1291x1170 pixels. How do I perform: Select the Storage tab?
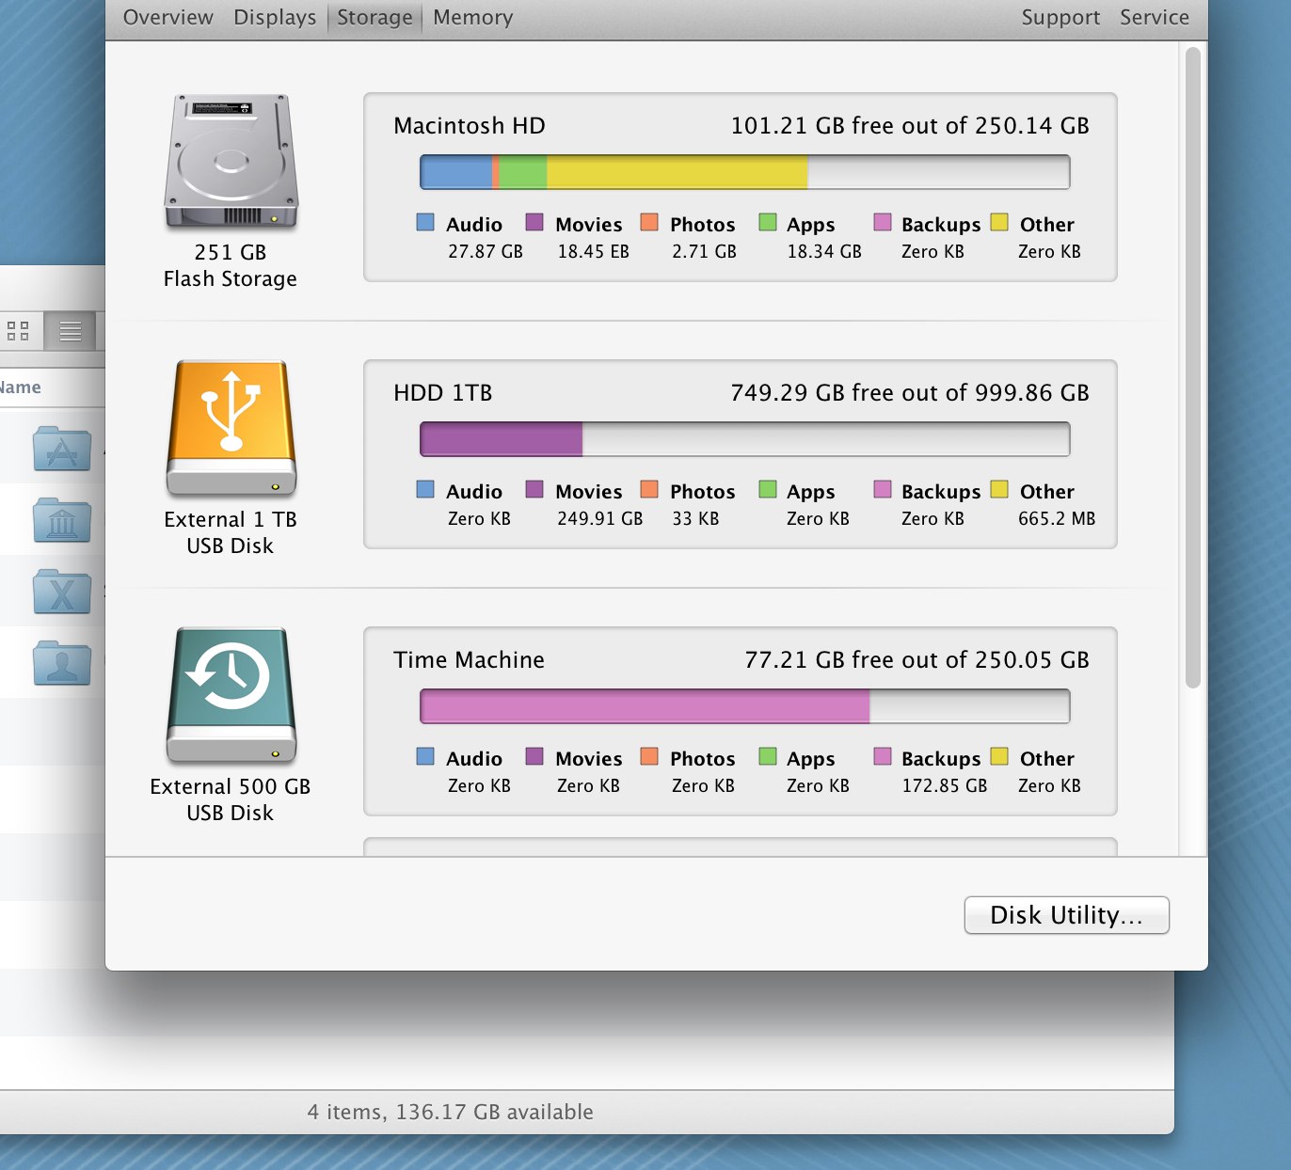click(x=375, y=17)
